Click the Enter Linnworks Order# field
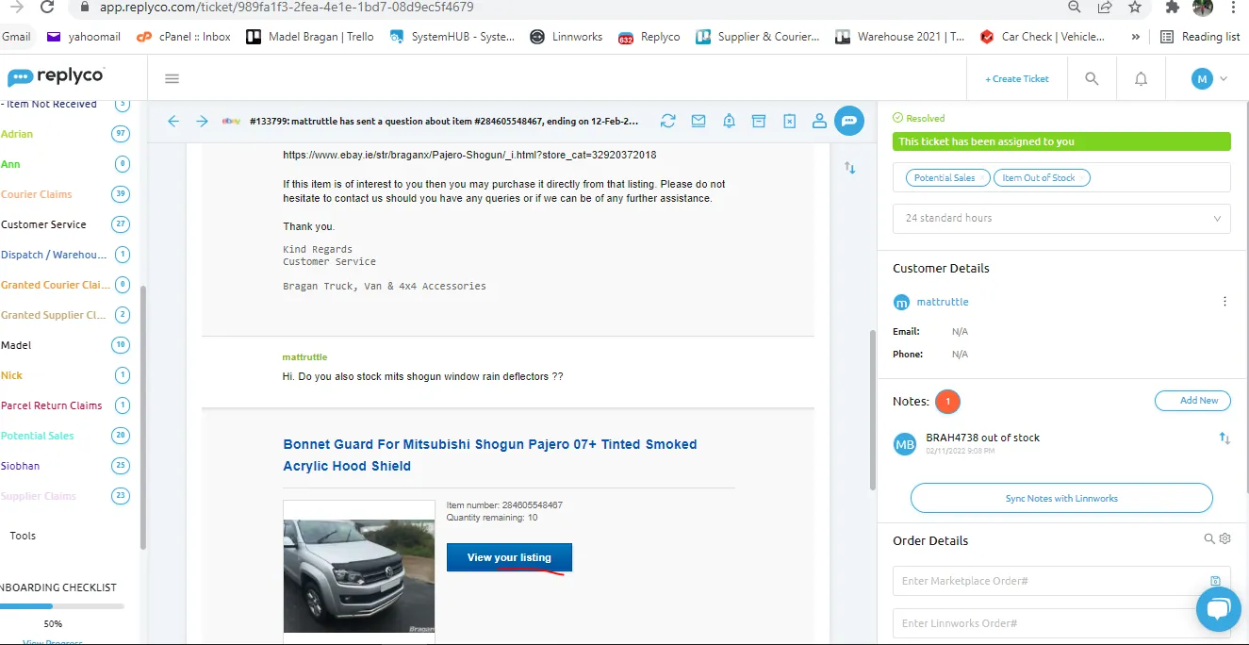The width and height of the screenshot is (1249, 645). tap(1061, 623)
